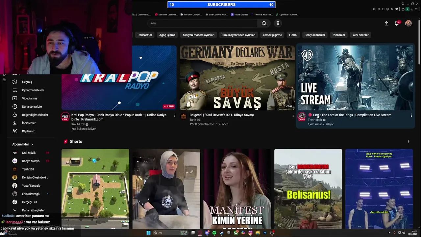Select the Yeni öneriler filter chip

click(360, 35)
